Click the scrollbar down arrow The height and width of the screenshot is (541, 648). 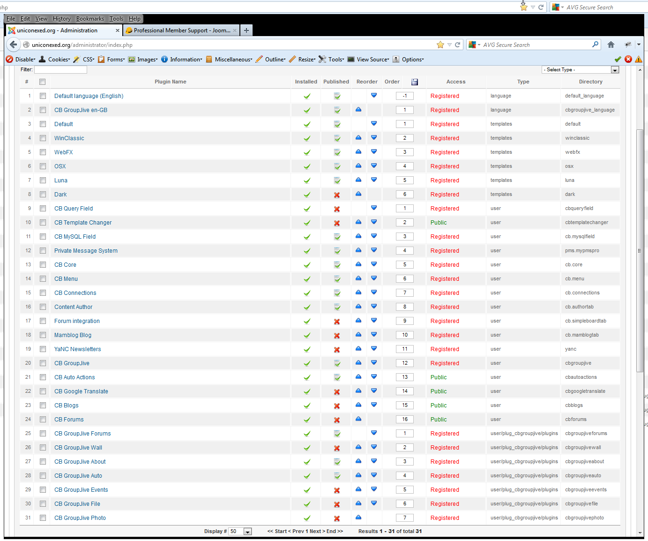pos(640,533)
